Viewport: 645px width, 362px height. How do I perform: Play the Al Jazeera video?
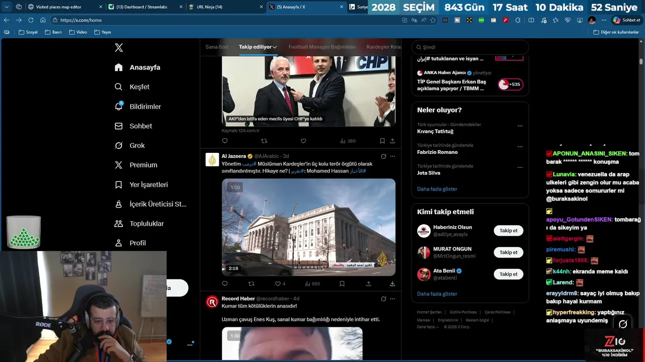point(308,227)
